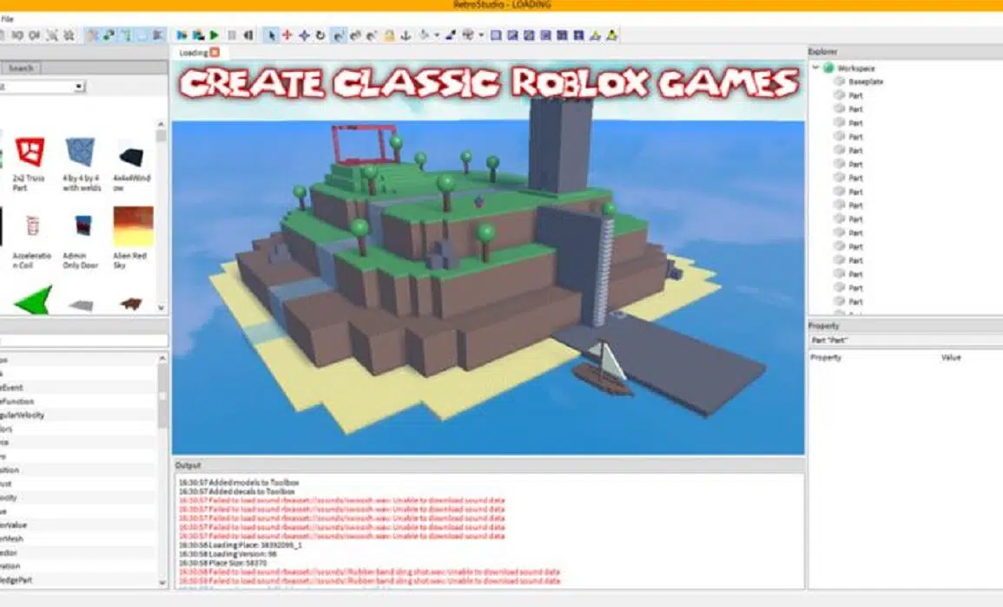Click the Redo arrow in the toolbar

[35, 36]
